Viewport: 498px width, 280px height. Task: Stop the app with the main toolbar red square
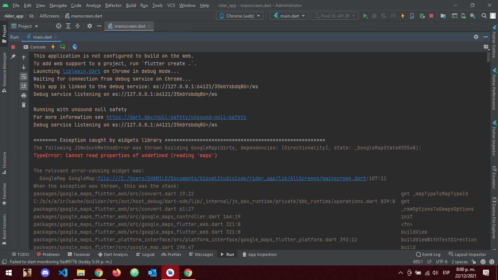431,16
